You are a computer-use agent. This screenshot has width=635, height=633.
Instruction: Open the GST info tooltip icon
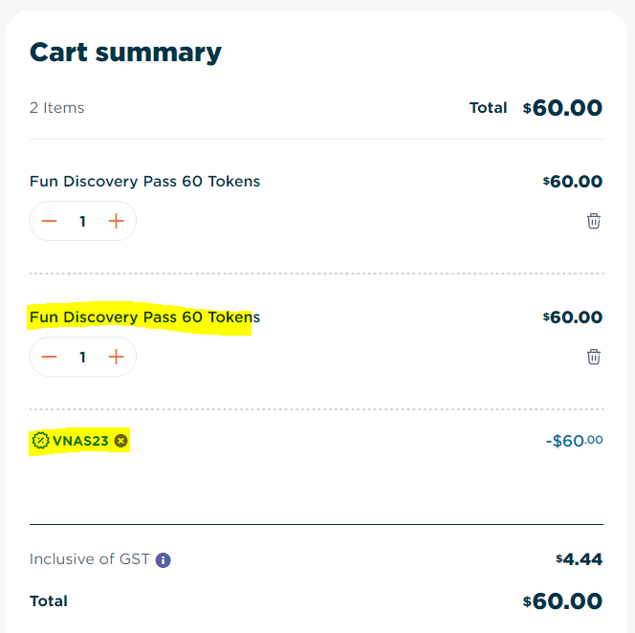point(163,560)
